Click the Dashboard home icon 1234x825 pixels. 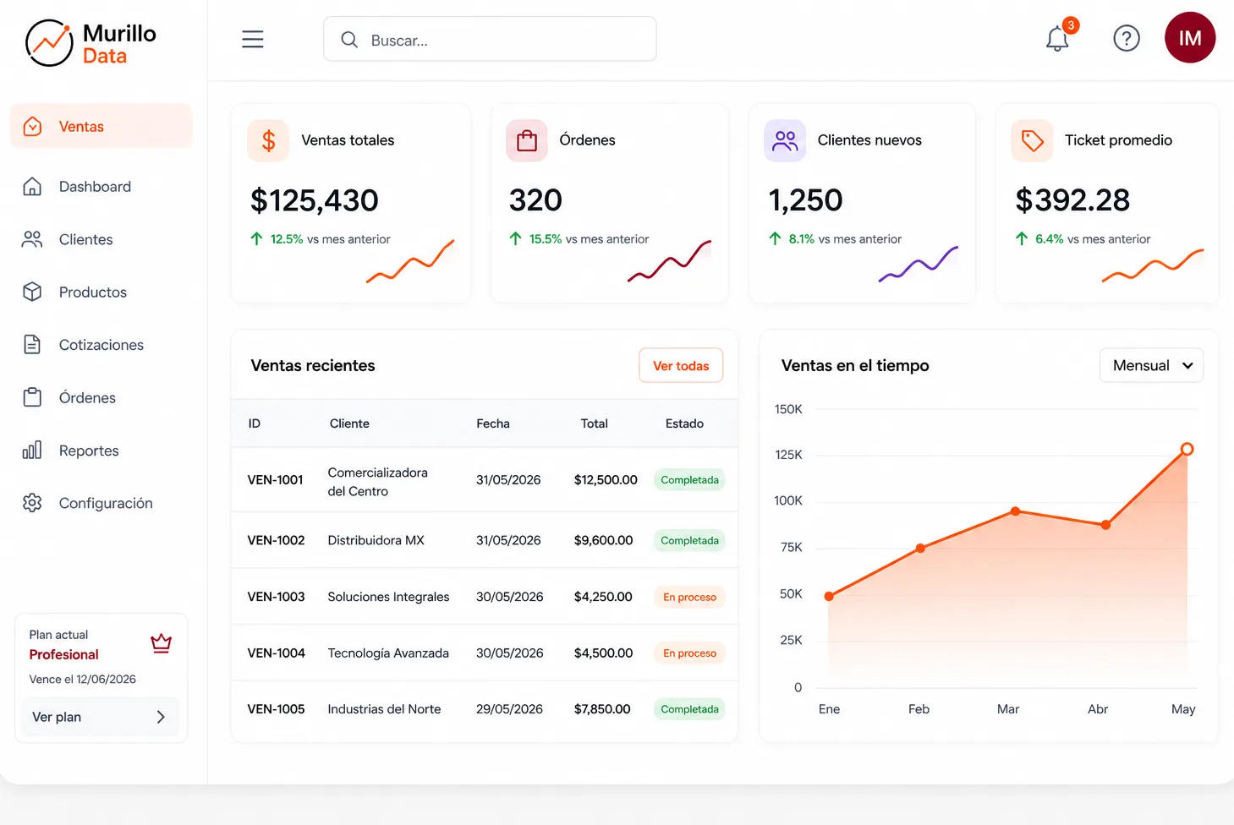pos(32,187)
